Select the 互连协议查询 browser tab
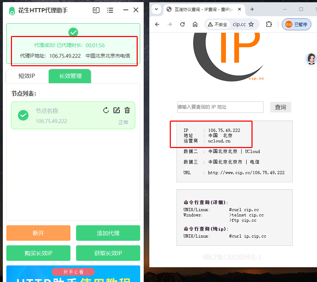The height and width of the screenshot is (282, 317). (x=204, y=10)
